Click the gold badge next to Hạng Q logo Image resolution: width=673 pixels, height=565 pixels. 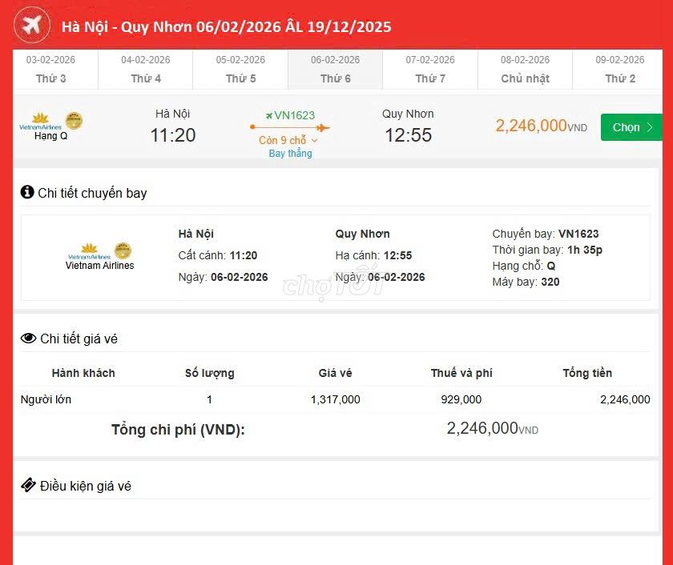tap(73, 118)
